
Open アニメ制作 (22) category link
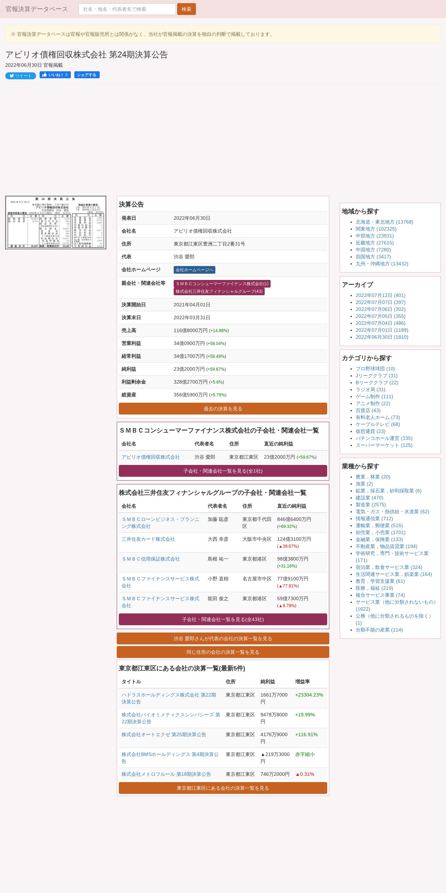373,403
